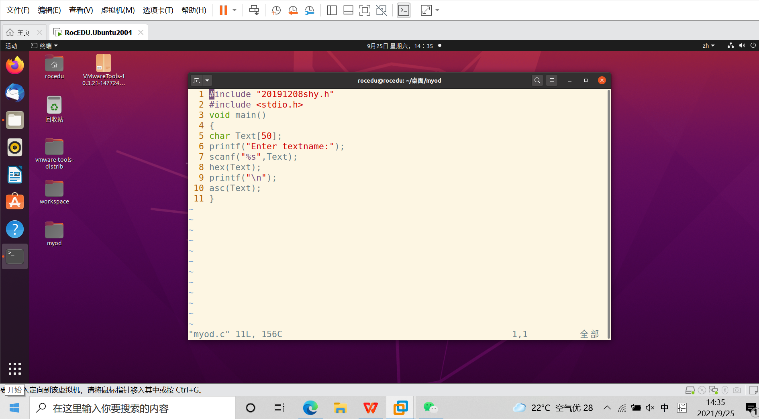Open the snapshot manager
Screen dimensions: 759x419
coord(310,10)
